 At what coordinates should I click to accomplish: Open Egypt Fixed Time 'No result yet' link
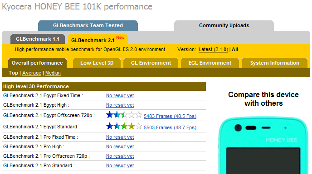(x=120, y=95)
